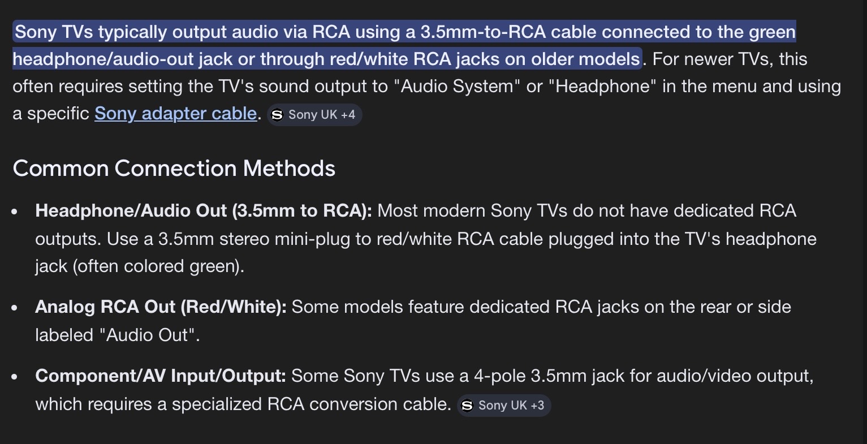Screen dimensions: 867x444
Task: Click the bold 'Analog RCA Out (Red/White):' label
Action: [161, 307]
